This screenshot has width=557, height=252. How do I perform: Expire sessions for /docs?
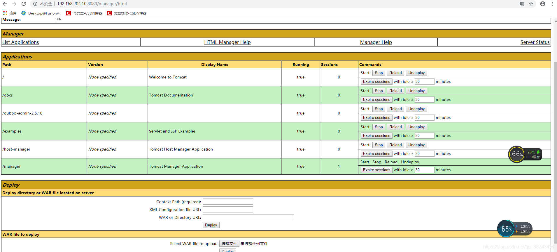[x=376, y=100]
